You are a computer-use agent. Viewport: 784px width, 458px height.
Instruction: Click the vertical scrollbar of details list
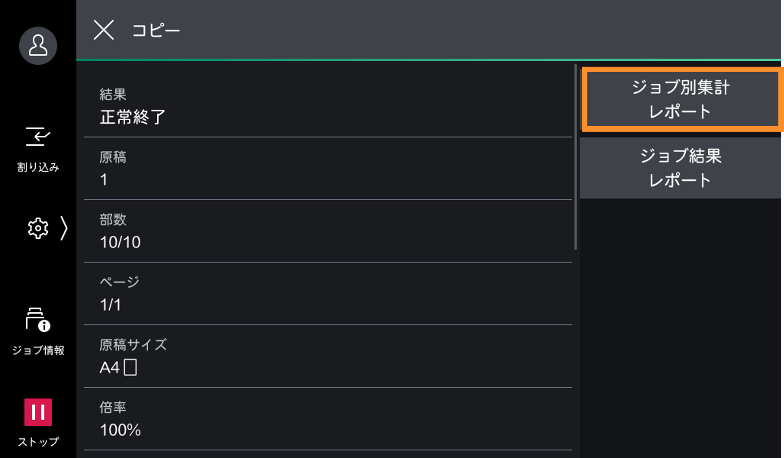(575, 157)
